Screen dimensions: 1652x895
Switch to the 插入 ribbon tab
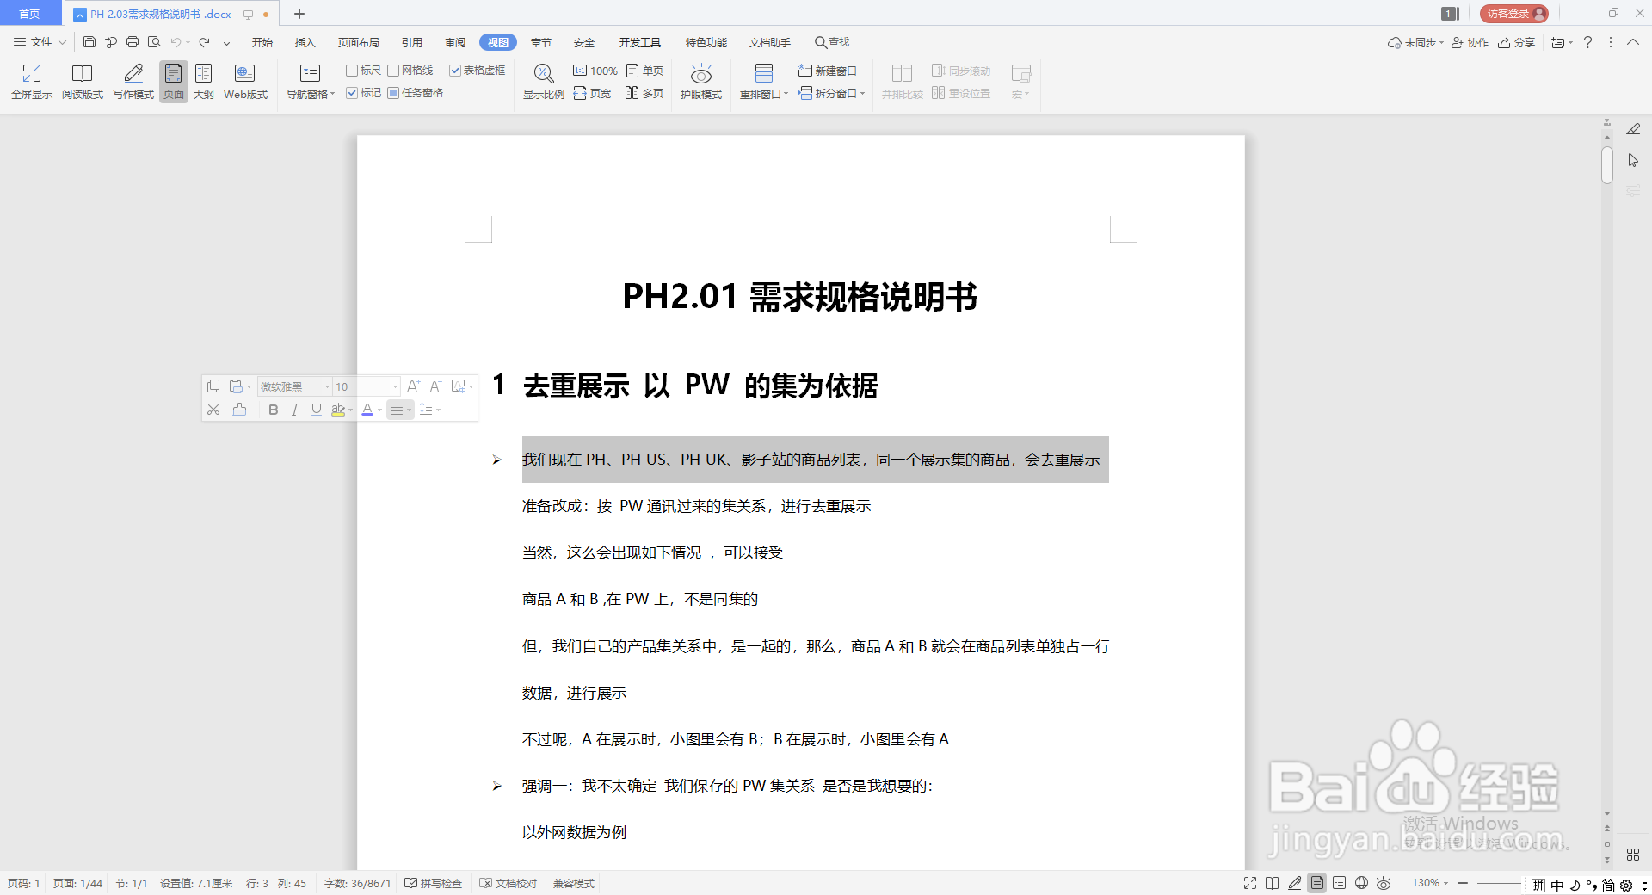(305, 41)
